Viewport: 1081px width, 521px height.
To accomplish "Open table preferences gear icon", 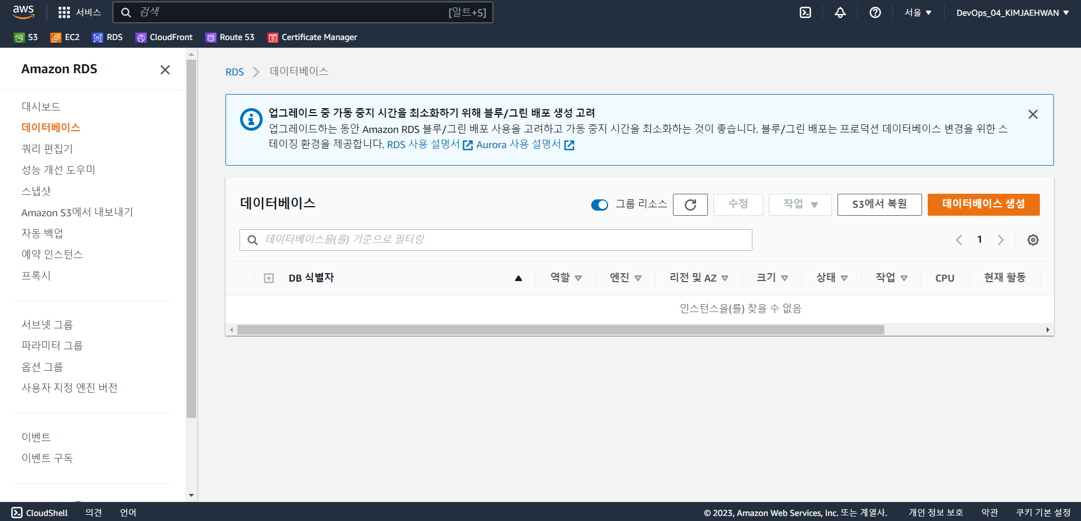I will [x=1033, y=240].
